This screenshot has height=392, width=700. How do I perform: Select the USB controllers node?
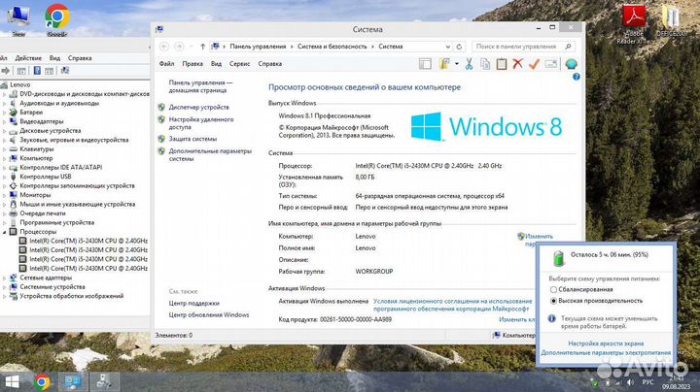click(x=45, y=177)
